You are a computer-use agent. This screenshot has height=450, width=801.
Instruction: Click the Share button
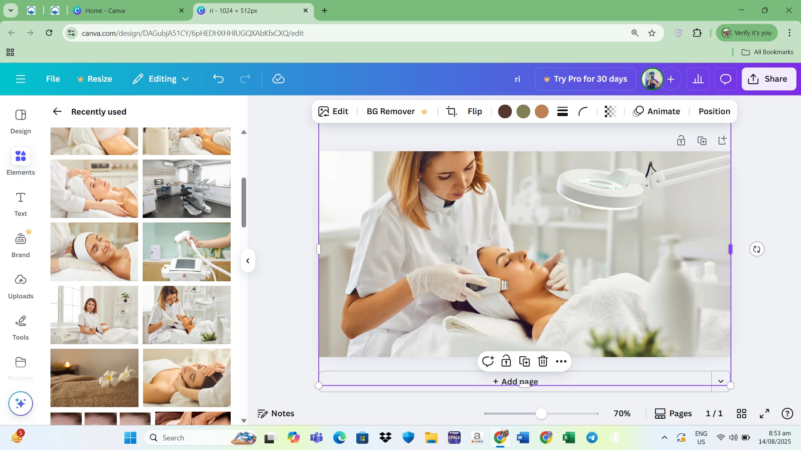tap(768, 79)
